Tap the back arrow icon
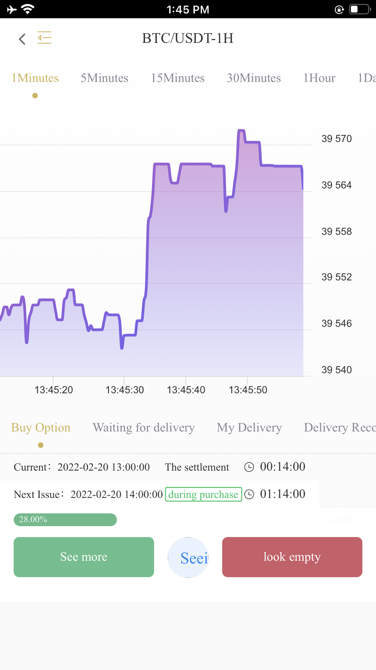 click(x=22, y=39)
